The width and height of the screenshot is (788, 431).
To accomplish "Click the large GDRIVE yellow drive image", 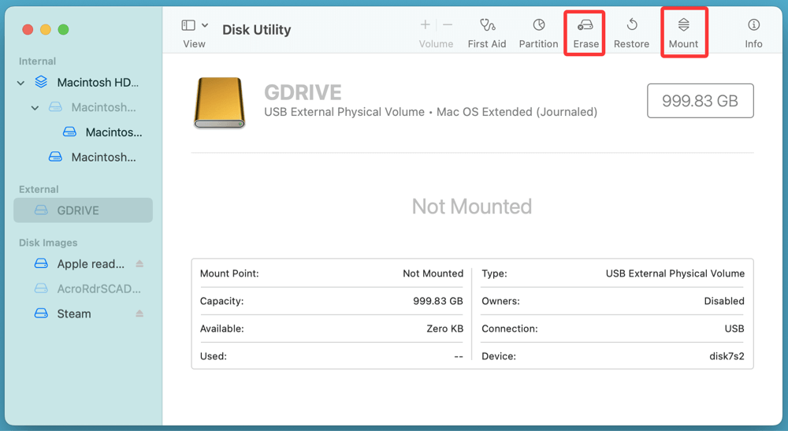I will [220, 102].
